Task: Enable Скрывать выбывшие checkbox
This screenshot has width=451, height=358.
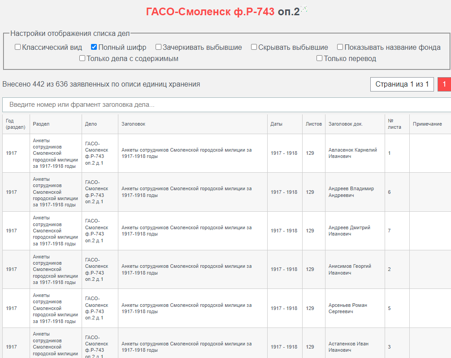Action: click(x=254, y=47)
